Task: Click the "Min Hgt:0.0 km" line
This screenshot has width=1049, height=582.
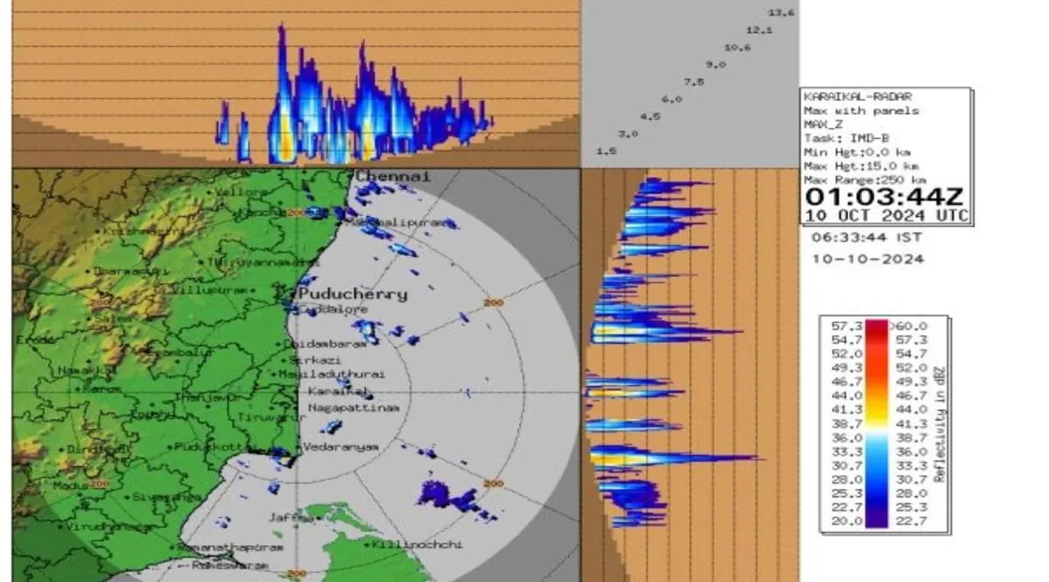Action: (x=857, y=152)
